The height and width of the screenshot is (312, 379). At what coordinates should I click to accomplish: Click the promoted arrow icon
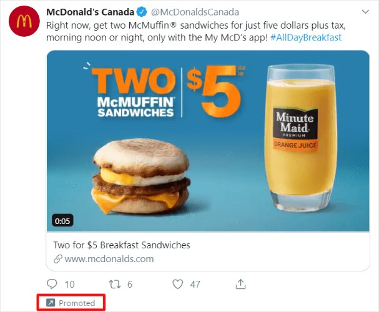[49, 303]
